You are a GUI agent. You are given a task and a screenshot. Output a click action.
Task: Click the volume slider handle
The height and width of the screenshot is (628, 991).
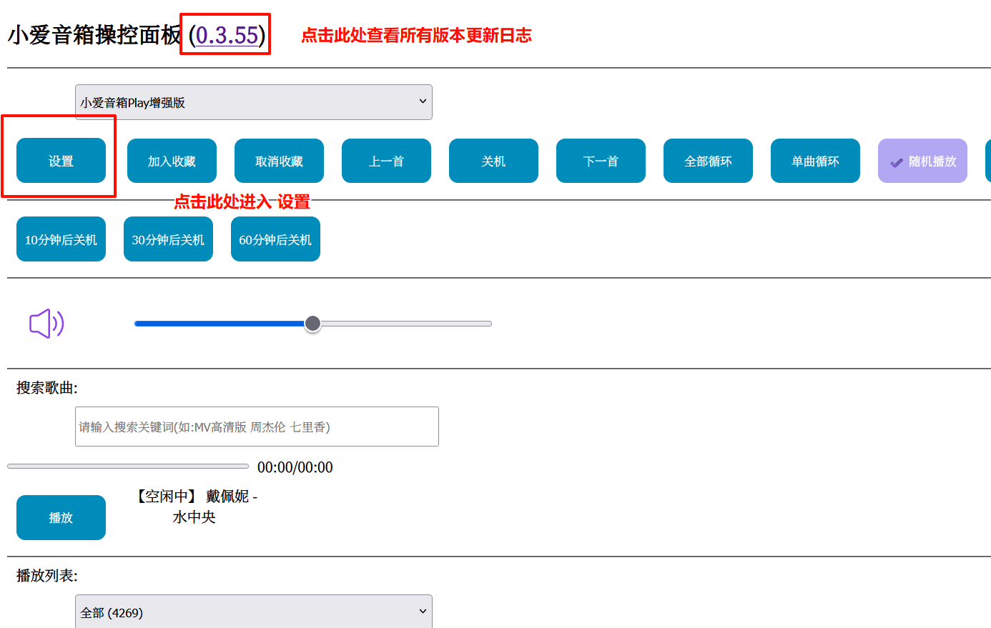(x=312, y=324)
